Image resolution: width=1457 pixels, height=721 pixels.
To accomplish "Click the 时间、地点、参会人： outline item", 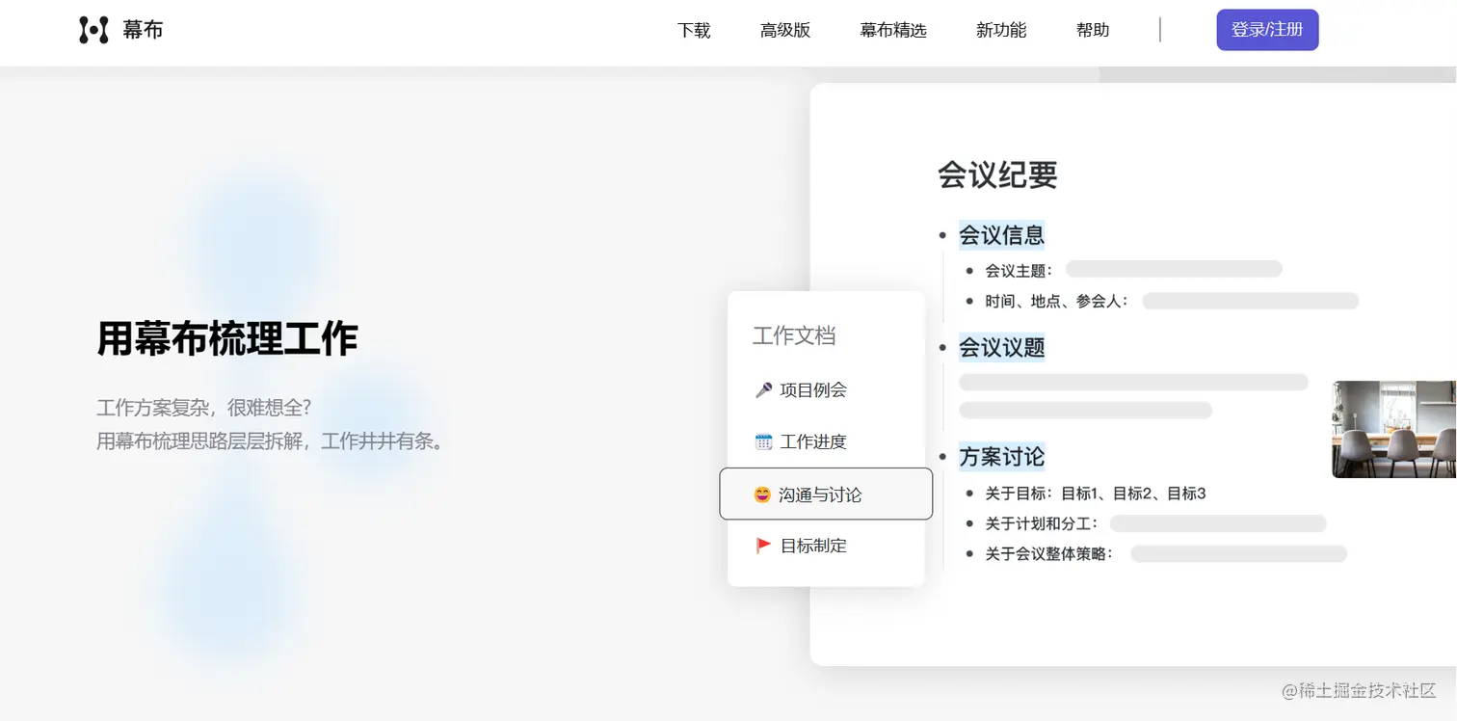I will tap(1057, 302).
